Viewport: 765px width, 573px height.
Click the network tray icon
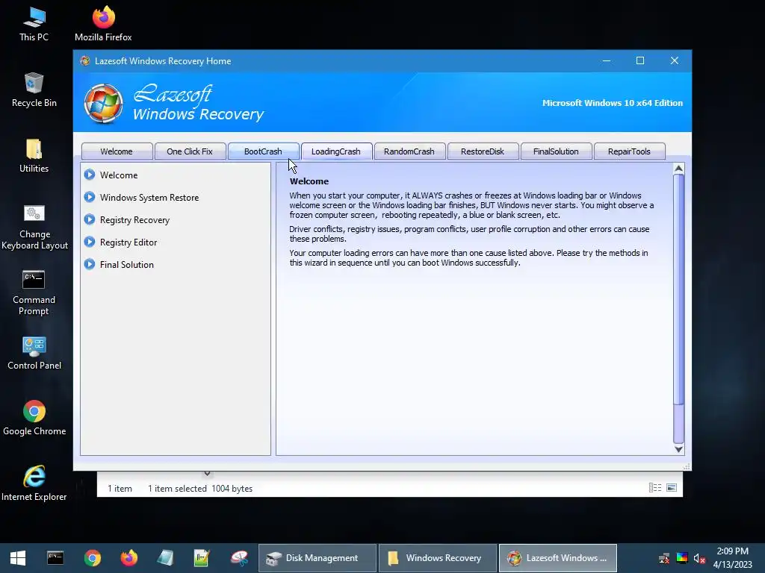[664, 558]
